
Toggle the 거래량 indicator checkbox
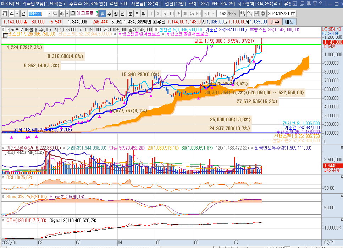(63, 148)
